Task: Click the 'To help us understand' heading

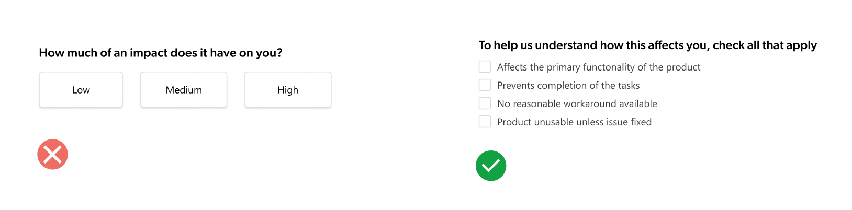Action: coord(647,45)
